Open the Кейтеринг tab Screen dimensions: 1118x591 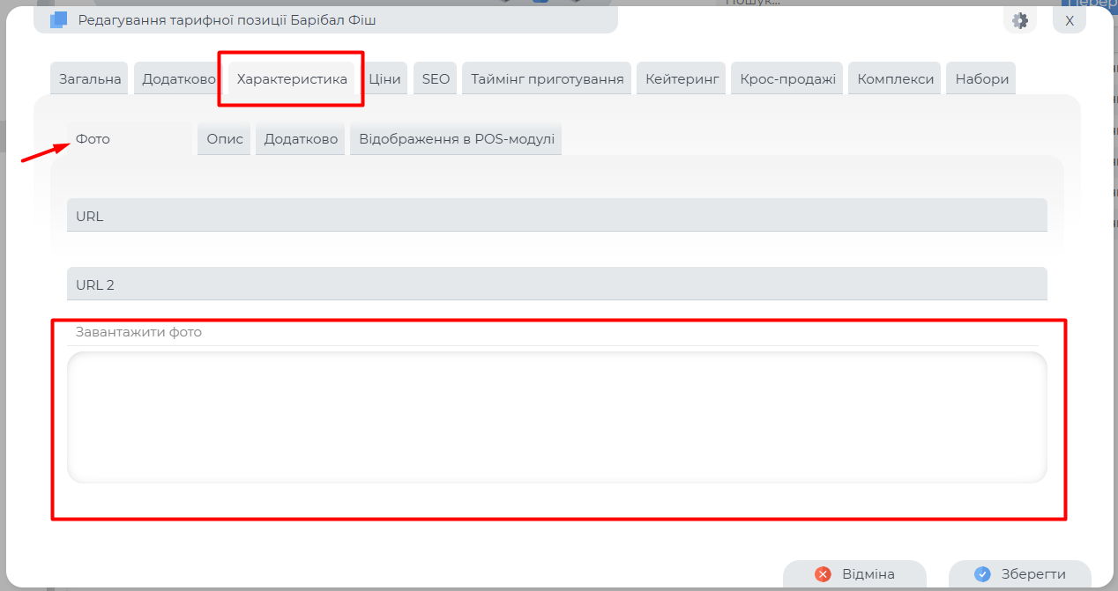[681, 78]
